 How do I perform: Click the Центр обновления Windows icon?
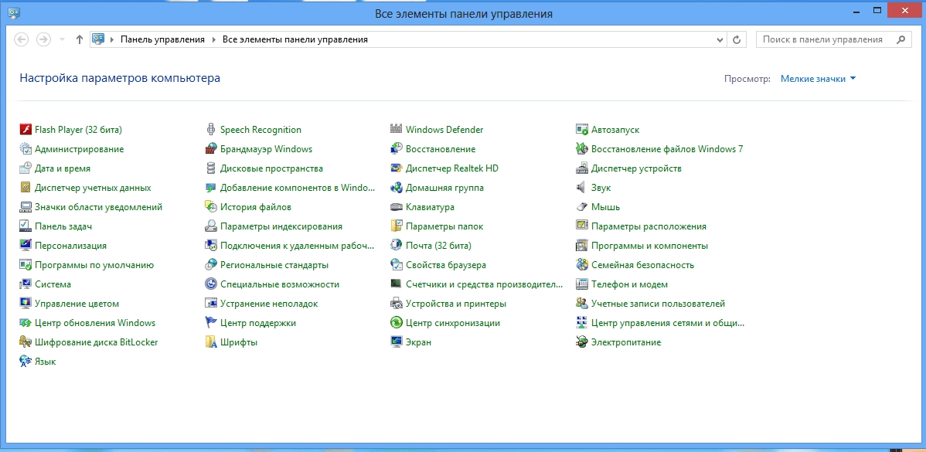pos(26,324)
